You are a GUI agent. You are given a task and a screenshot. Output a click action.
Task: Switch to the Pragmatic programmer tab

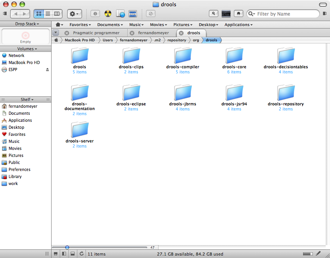[96, 33]
